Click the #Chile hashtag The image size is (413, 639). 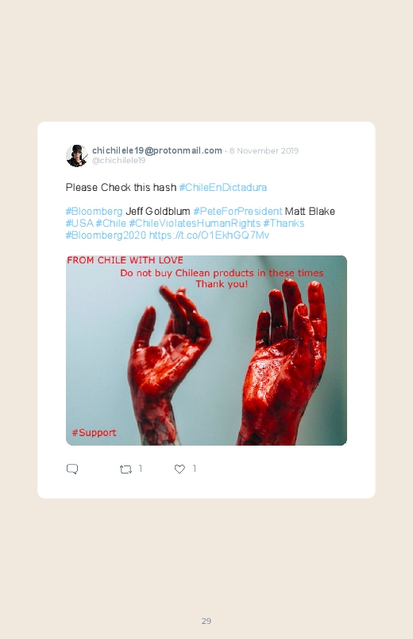coord(110,224)
